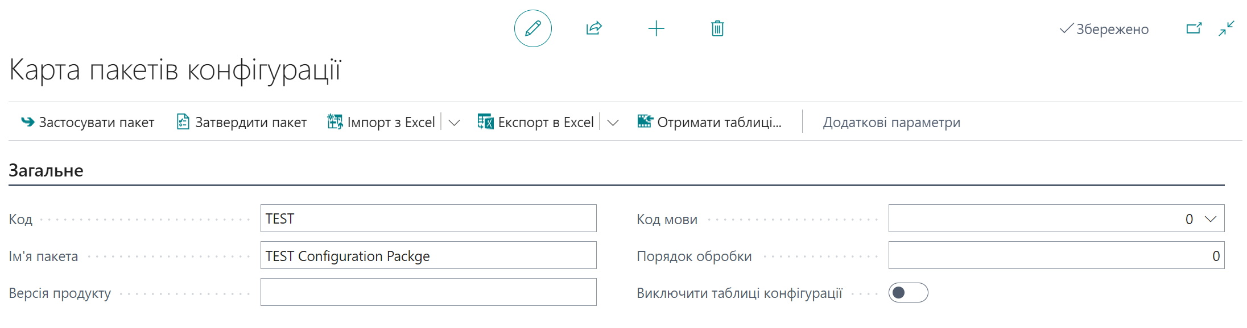Click Експорт в Excel action

[536, 122]
